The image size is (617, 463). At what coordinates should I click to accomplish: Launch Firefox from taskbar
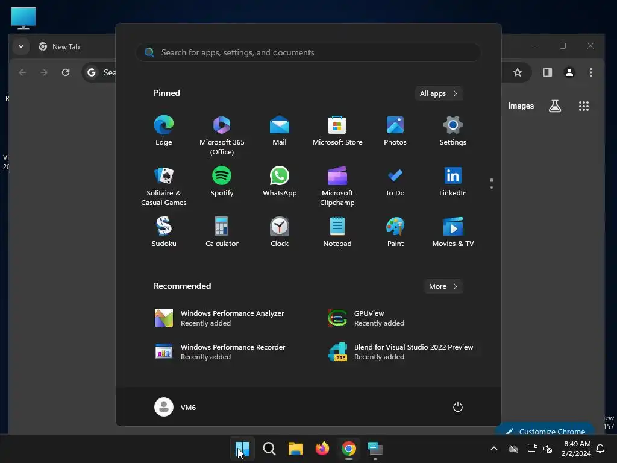point(322,449)
